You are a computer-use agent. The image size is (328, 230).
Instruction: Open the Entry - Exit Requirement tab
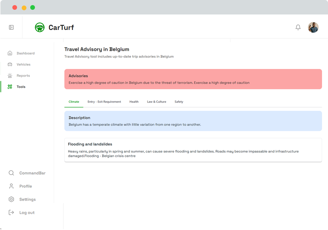coord(104,102)
